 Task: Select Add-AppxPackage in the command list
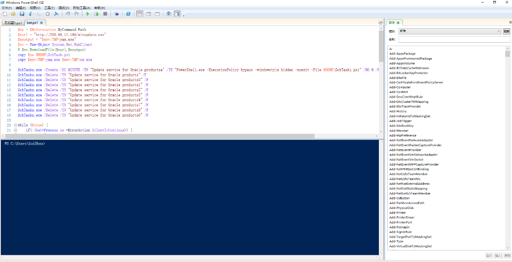tap(402, 54)
